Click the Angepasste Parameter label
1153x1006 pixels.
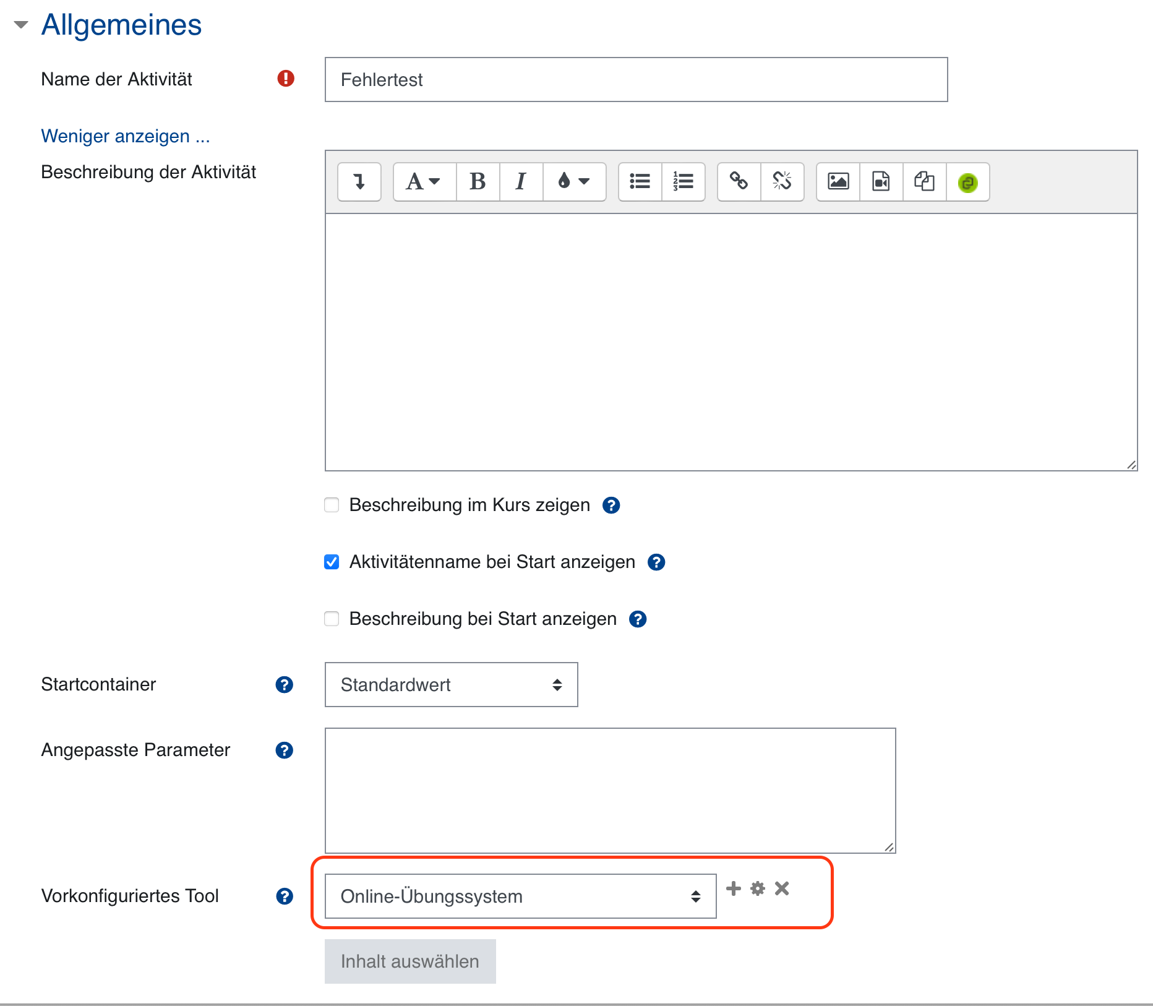click(135, 750)
